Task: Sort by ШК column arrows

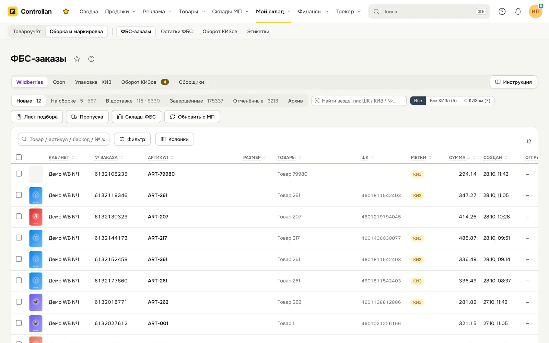Action: coord(372,157)
